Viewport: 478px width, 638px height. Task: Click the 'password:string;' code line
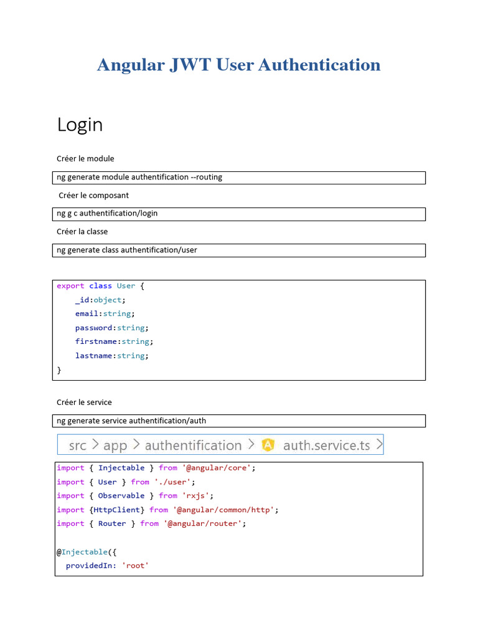click(x=112, y=328)
